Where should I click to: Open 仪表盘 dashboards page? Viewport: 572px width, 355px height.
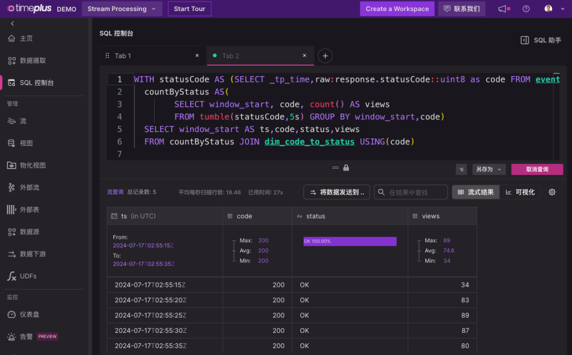(x=24, y=314)
